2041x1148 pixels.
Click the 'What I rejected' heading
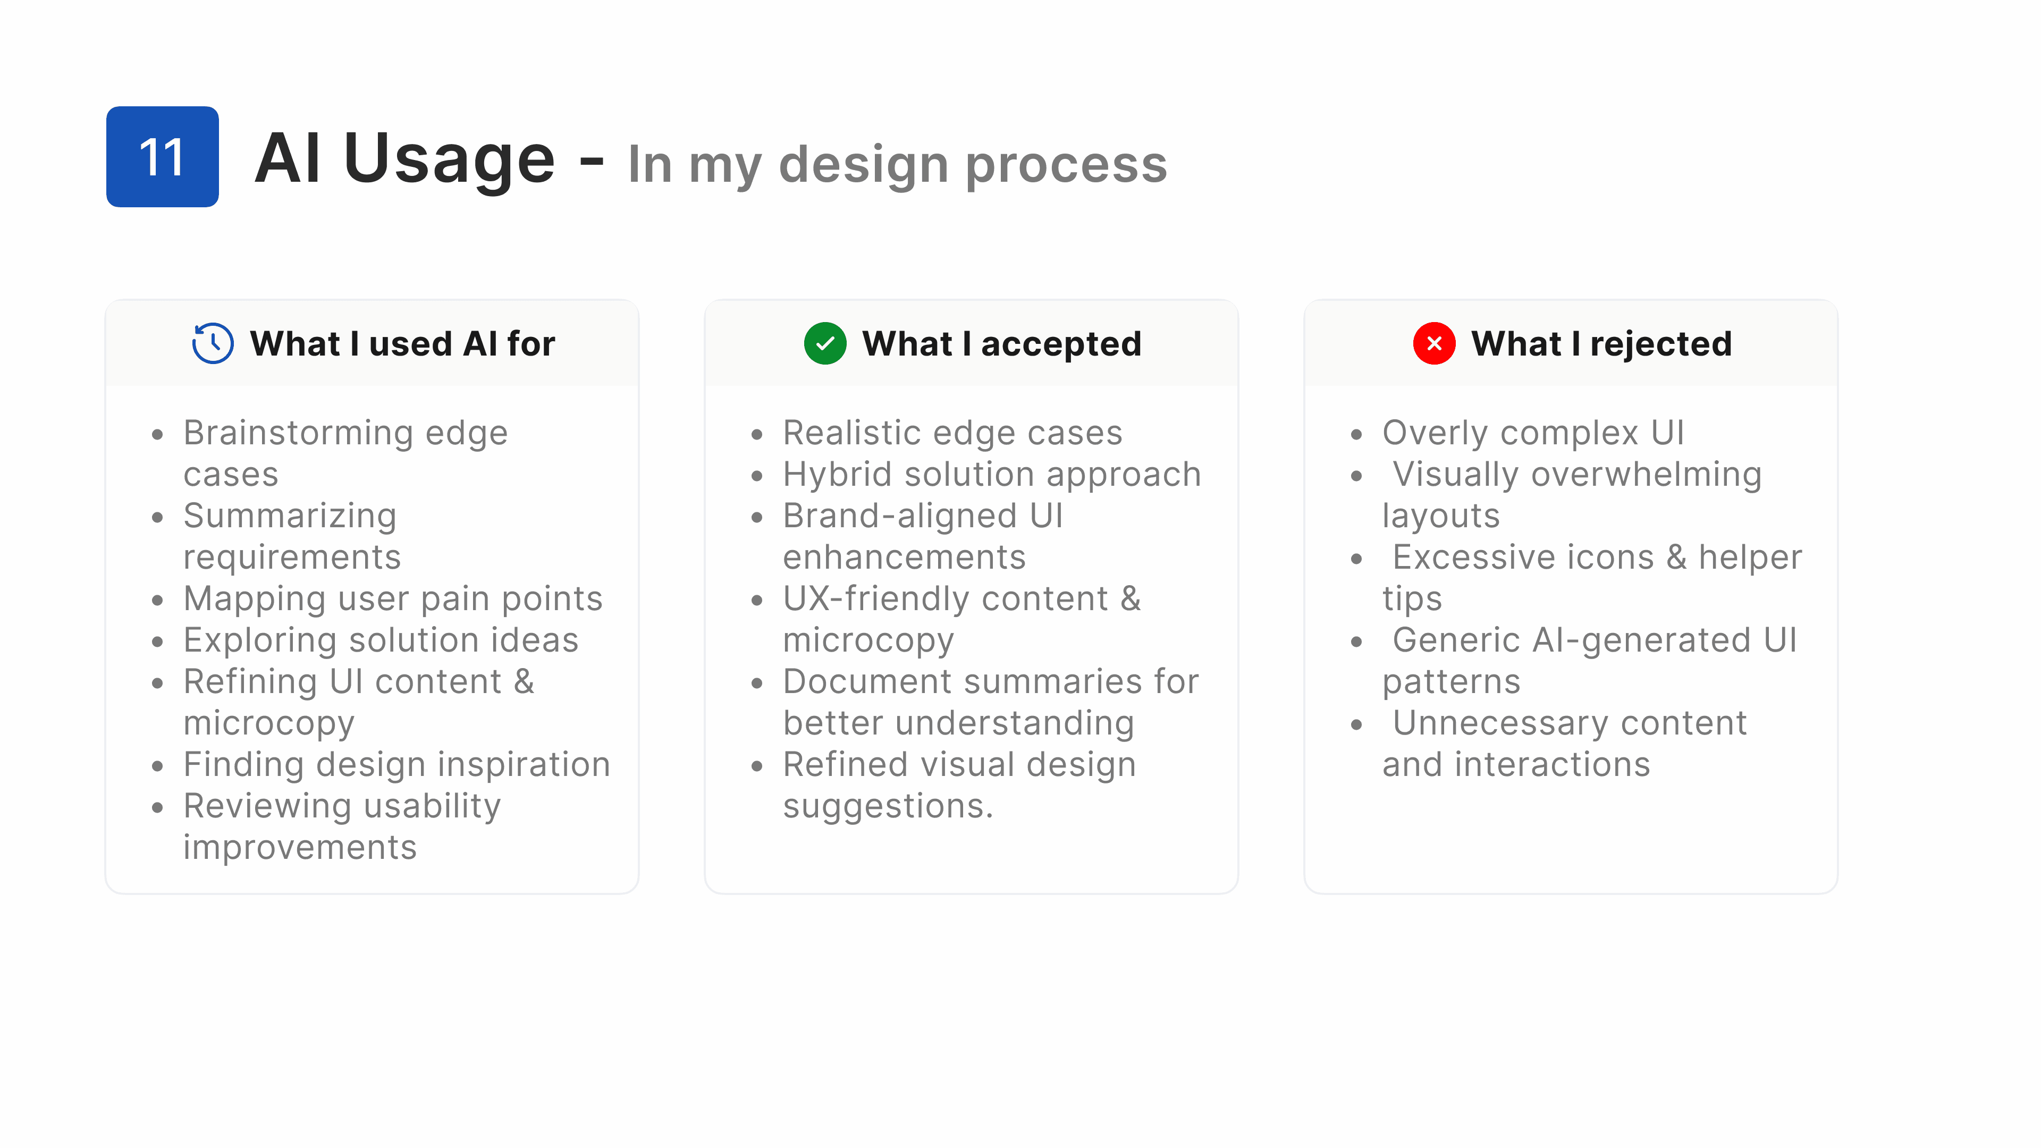tap(1601, 344)
